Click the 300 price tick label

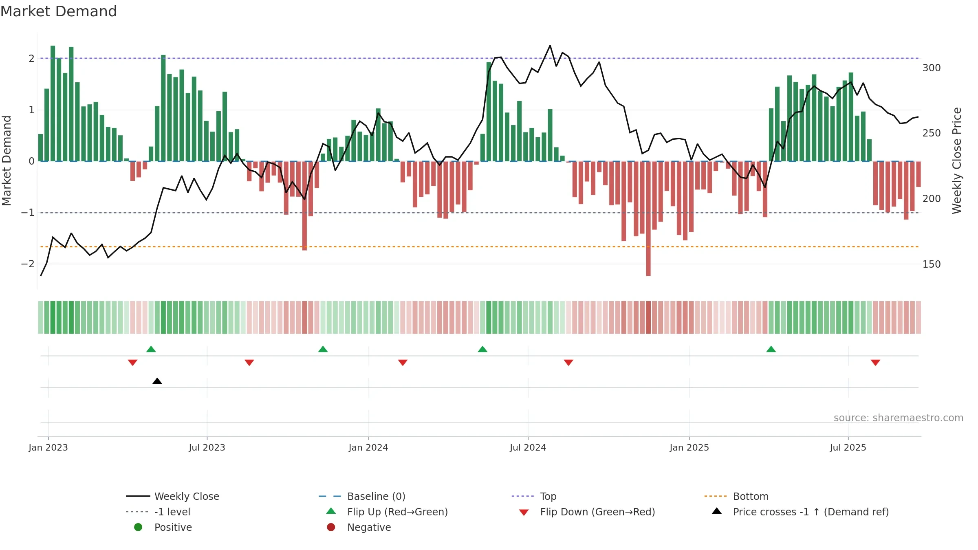pos(932,68)
